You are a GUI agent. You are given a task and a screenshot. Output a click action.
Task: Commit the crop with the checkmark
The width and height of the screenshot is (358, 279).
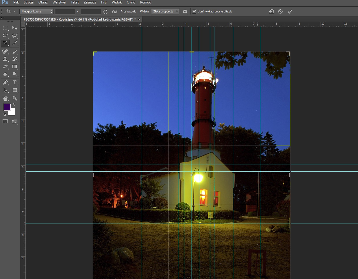coord(290,12)
